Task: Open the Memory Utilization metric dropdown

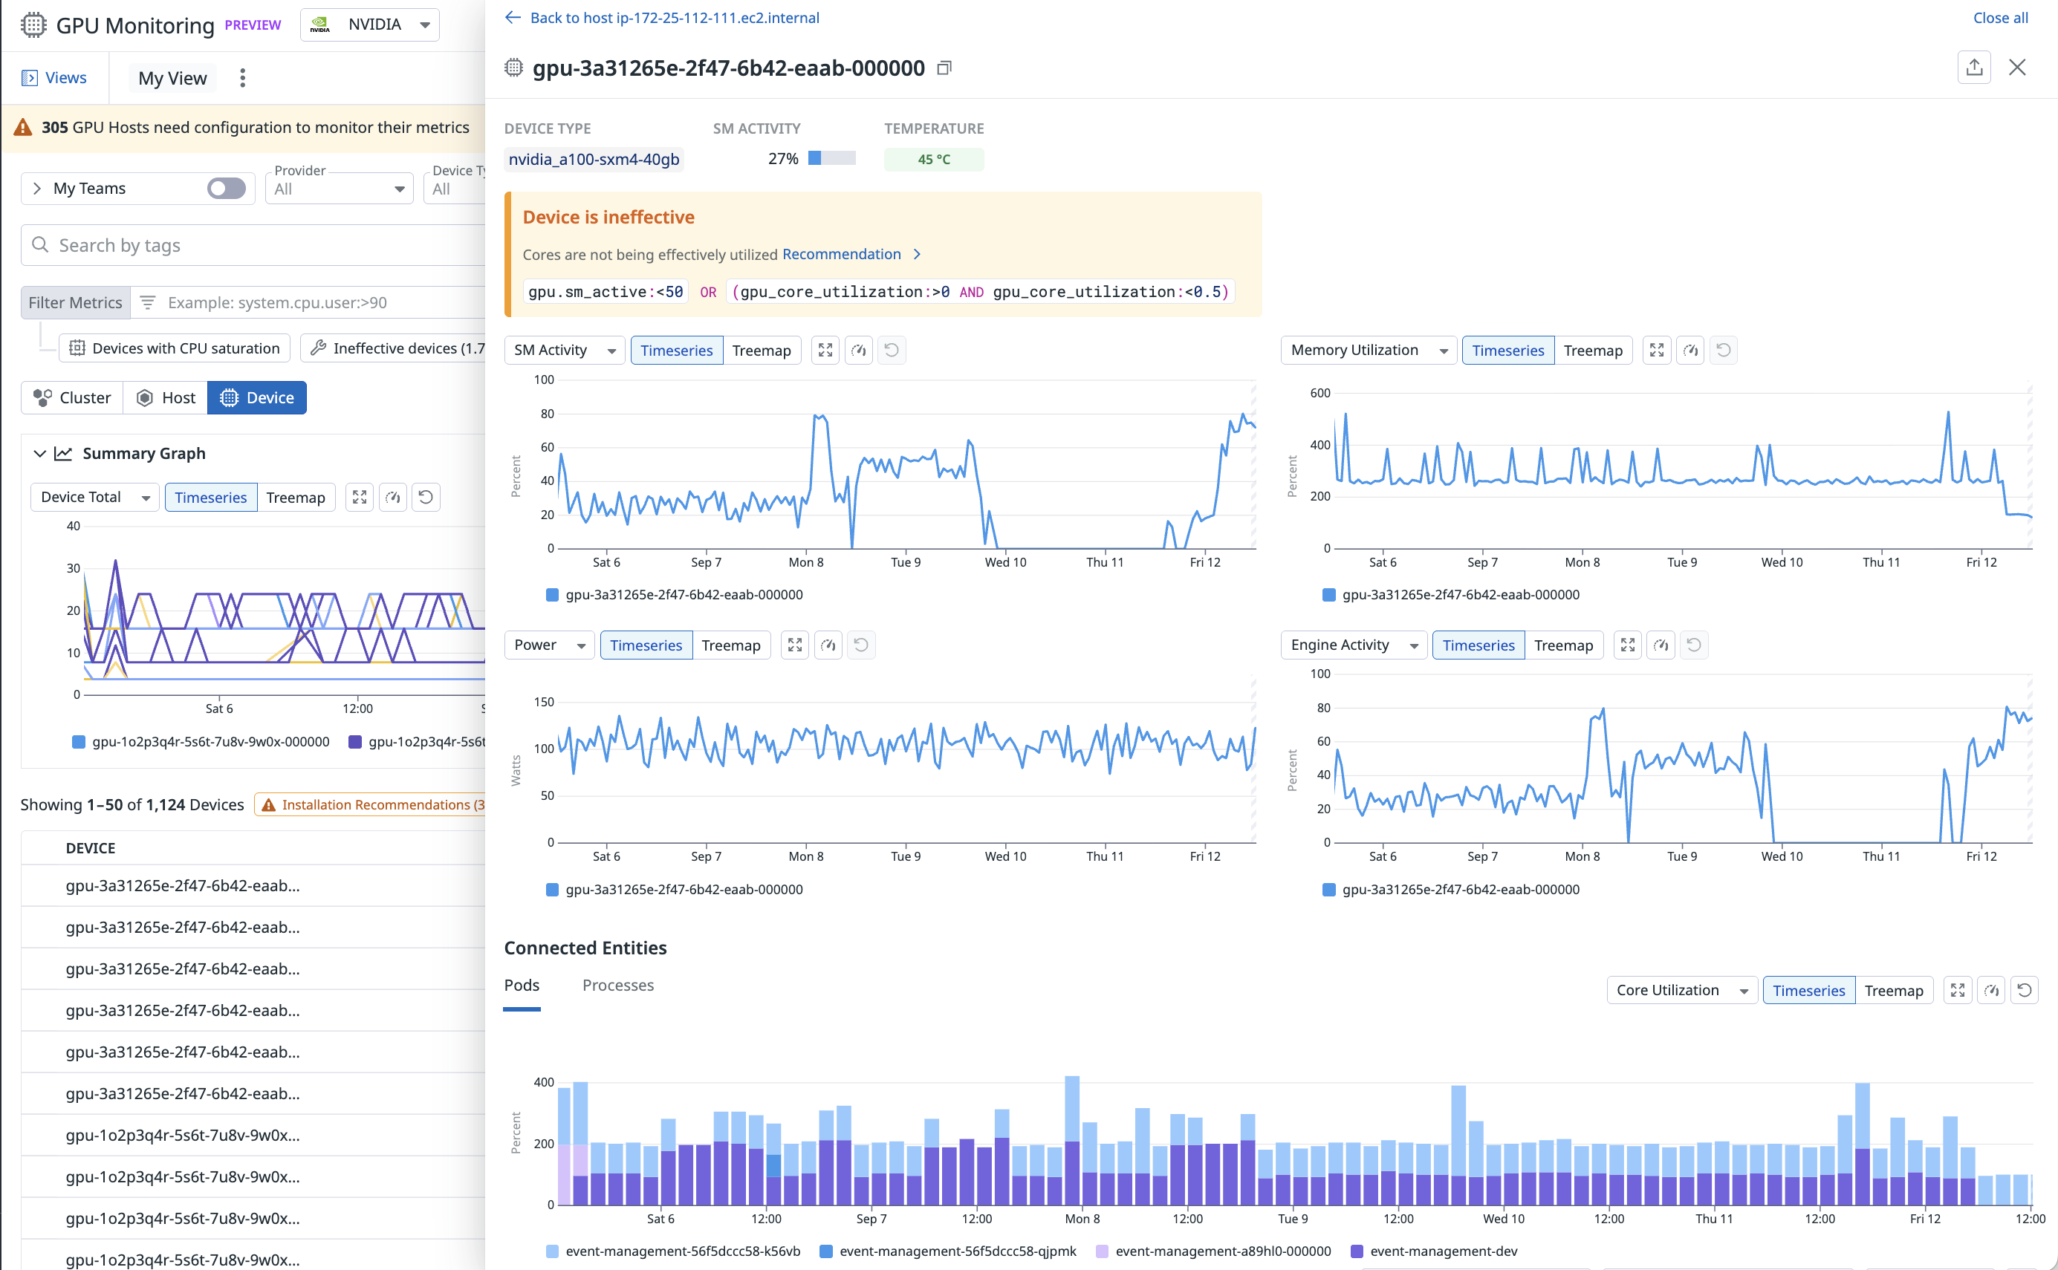Action: click(1369, 351)
